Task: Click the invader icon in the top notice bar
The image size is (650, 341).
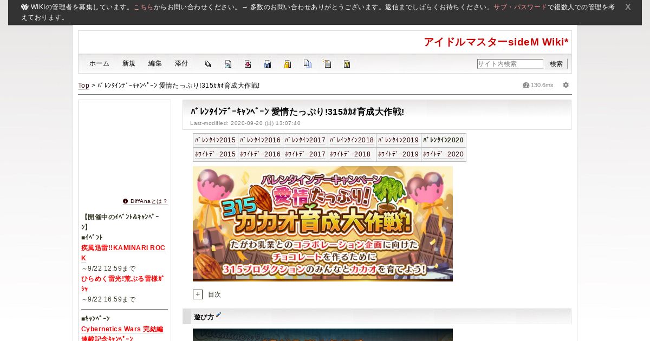Action: [x=25, y=7]
